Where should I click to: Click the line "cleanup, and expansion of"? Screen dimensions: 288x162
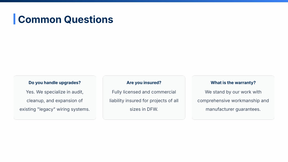[x=55, y=100]
